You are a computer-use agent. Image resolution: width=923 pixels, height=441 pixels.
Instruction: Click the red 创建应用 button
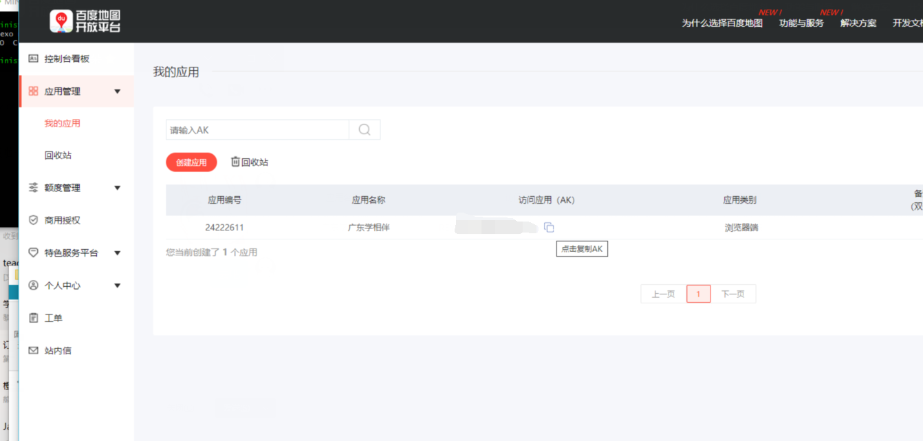191,162
